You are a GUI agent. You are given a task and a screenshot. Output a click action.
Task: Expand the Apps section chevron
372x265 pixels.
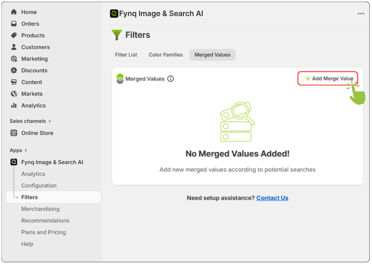click(x=26, y=150)
